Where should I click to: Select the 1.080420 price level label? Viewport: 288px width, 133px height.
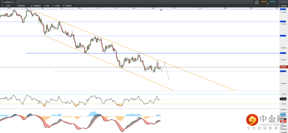click(x=283, y=36)
